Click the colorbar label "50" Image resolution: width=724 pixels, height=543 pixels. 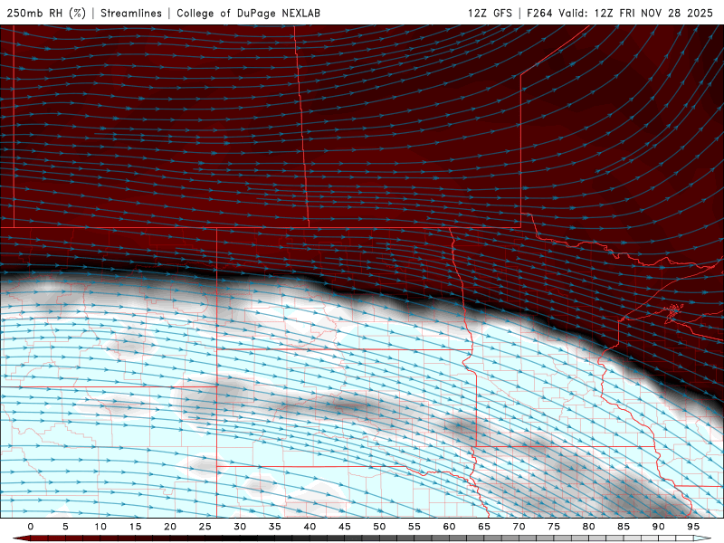tap(379, 527)
